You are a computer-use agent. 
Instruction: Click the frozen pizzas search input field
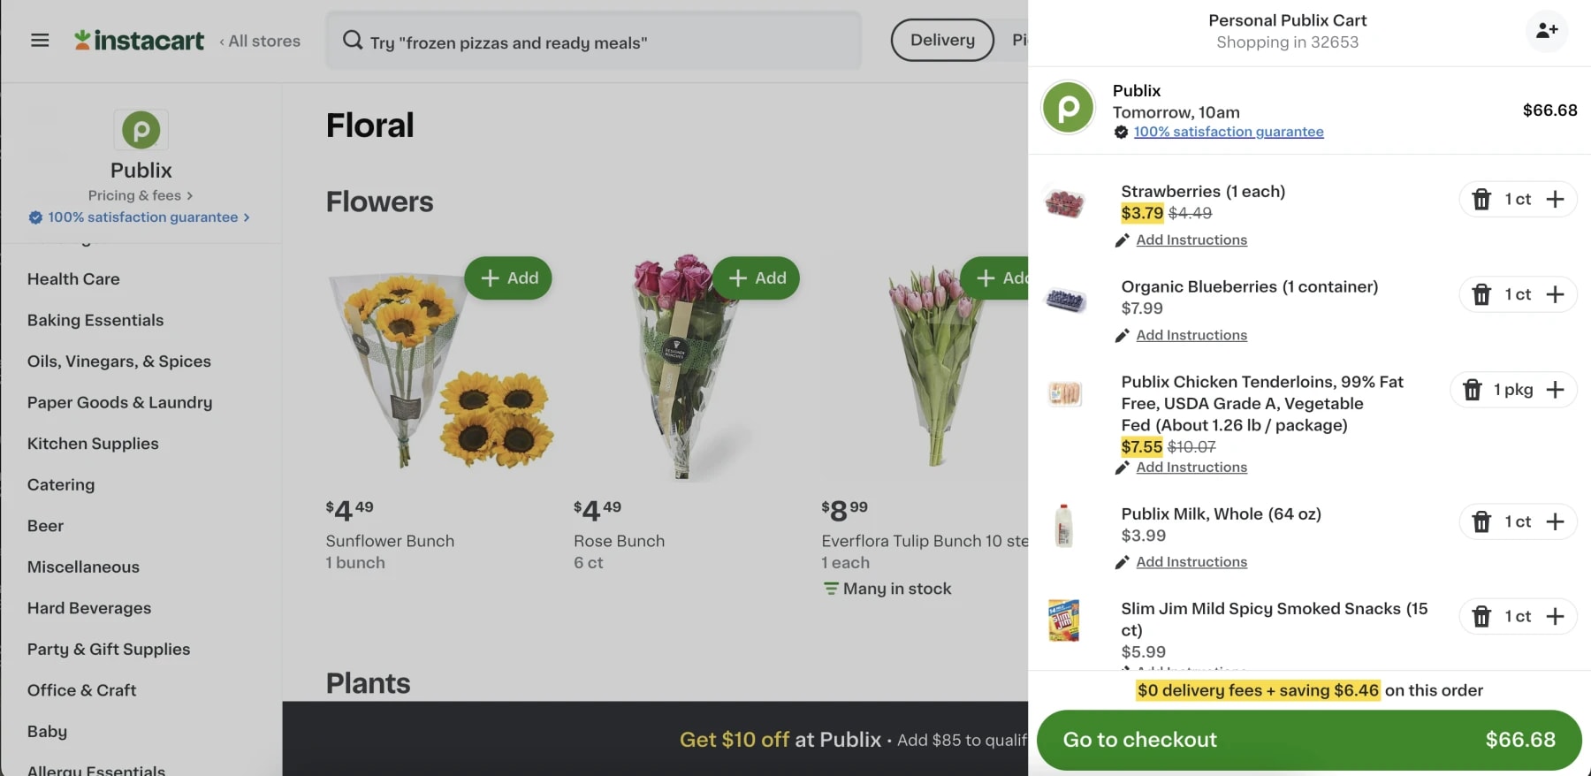pyautogui.click(x=592, y=40)
